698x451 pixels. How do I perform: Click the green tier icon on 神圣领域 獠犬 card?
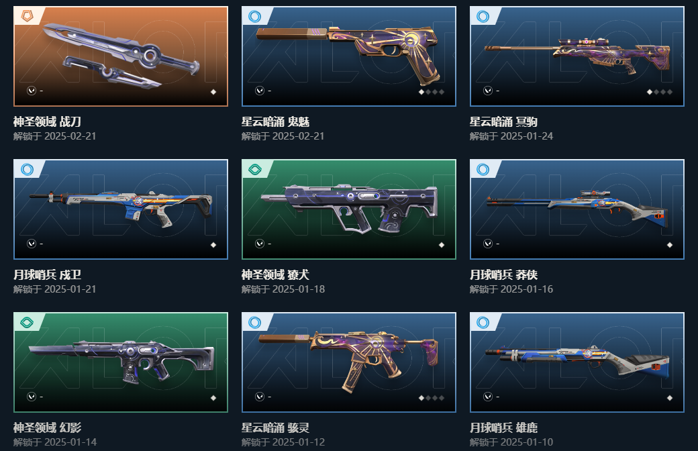(255, 170)
